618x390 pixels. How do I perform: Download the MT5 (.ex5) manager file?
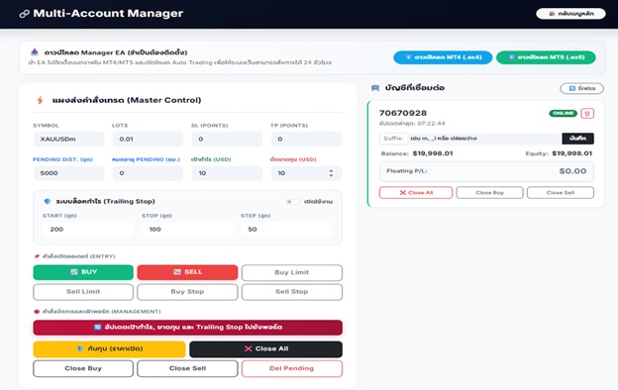(x=546, y=57)
